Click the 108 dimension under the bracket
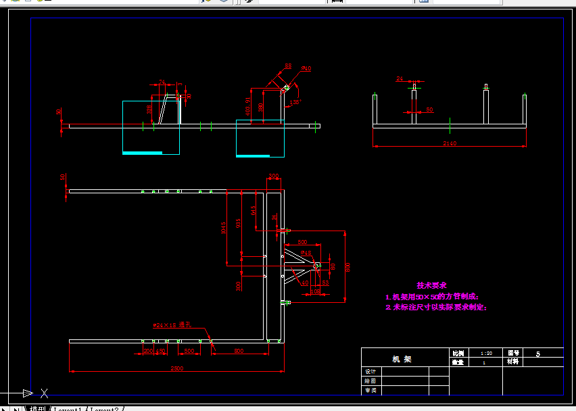 315,291
